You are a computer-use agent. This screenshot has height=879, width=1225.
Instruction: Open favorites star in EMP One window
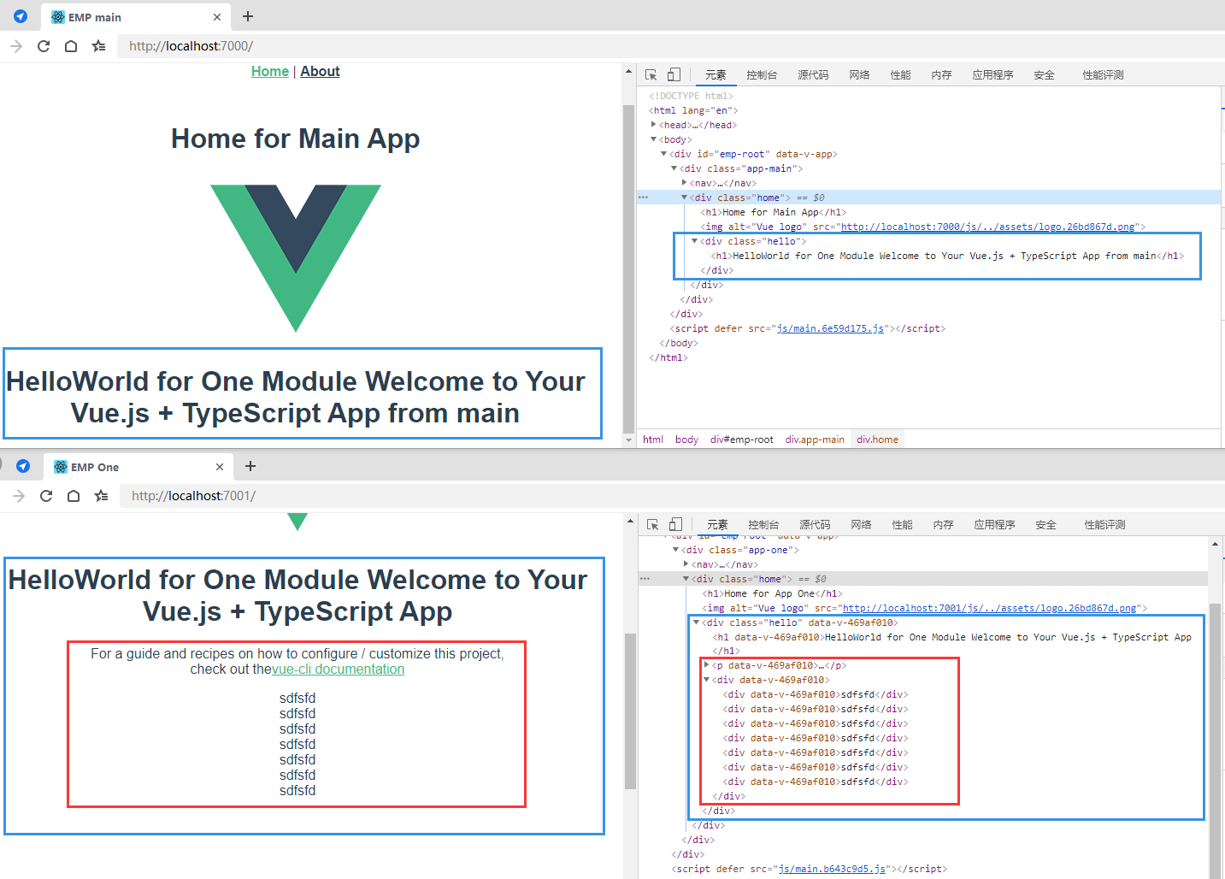coord(101,496)
